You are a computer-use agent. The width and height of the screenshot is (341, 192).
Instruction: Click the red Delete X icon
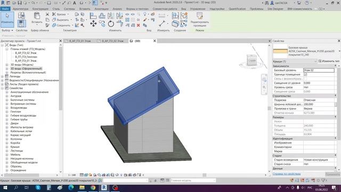pyautogui.click(x=139, y=25)
